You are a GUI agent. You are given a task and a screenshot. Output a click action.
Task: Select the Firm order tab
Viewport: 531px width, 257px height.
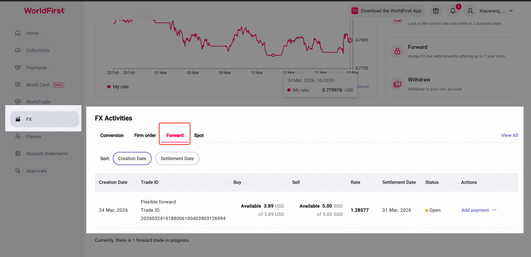[x=145, y=135]
